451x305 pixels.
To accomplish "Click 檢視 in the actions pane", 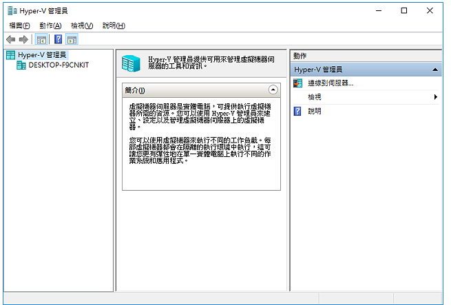I will tap(315, 97).
